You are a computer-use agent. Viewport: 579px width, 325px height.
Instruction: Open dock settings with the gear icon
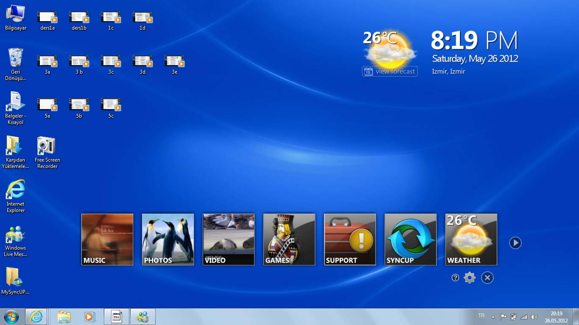[470, 278]
